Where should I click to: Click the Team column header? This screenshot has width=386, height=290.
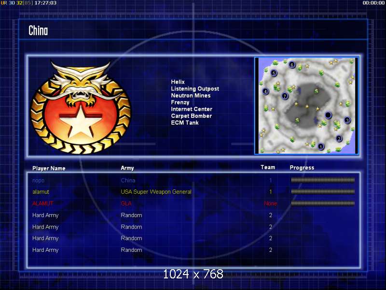click(x=268, y=167)
